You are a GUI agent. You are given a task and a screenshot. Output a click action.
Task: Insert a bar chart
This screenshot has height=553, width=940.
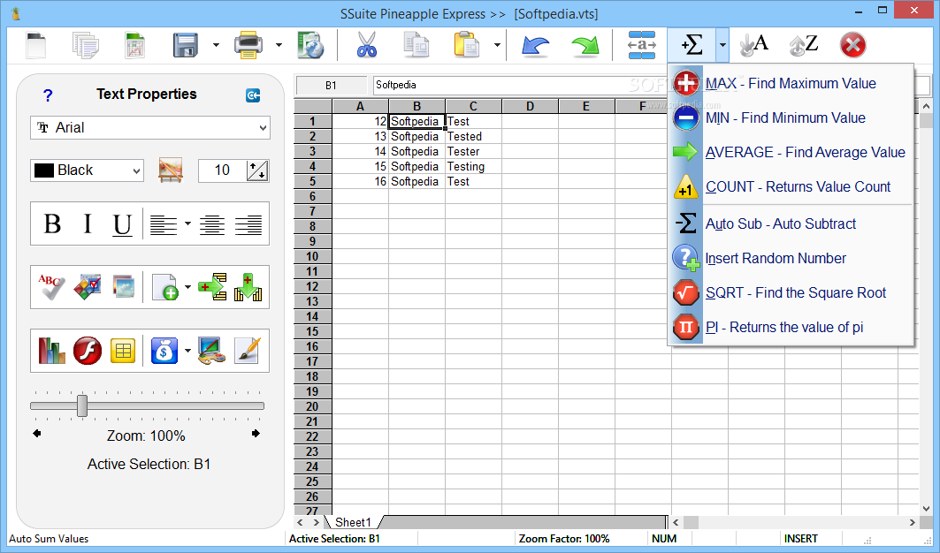[51, 351]
